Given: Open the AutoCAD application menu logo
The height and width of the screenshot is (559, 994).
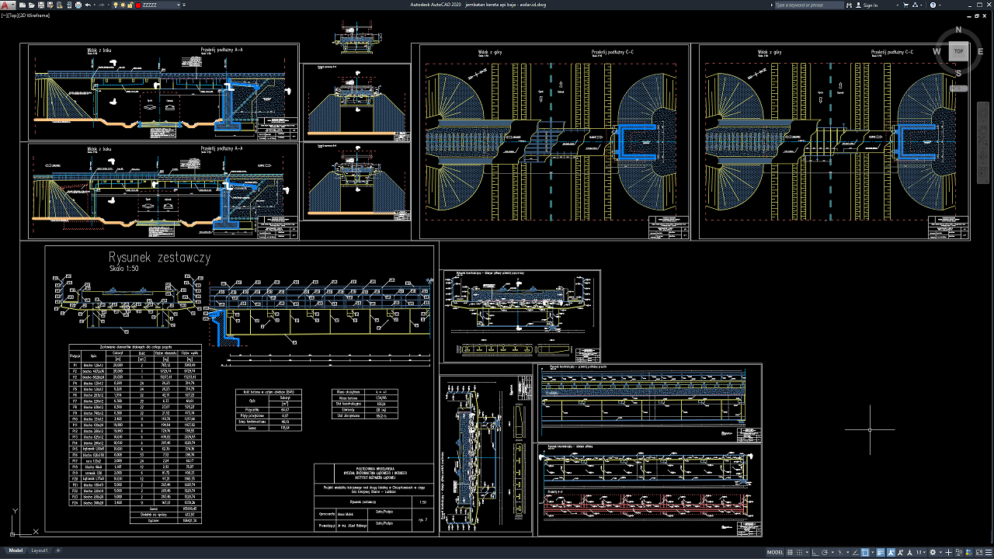Looking at the screenshot, I should (5, 5).
